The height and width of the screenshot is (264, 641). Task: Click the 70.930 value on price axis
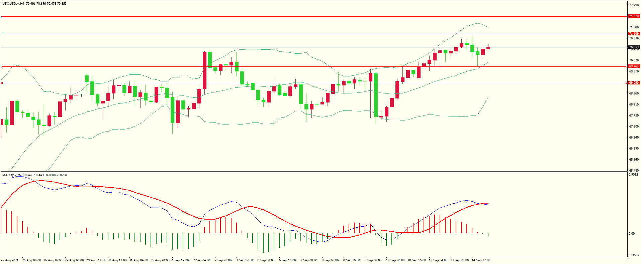(x=634, y=38)
